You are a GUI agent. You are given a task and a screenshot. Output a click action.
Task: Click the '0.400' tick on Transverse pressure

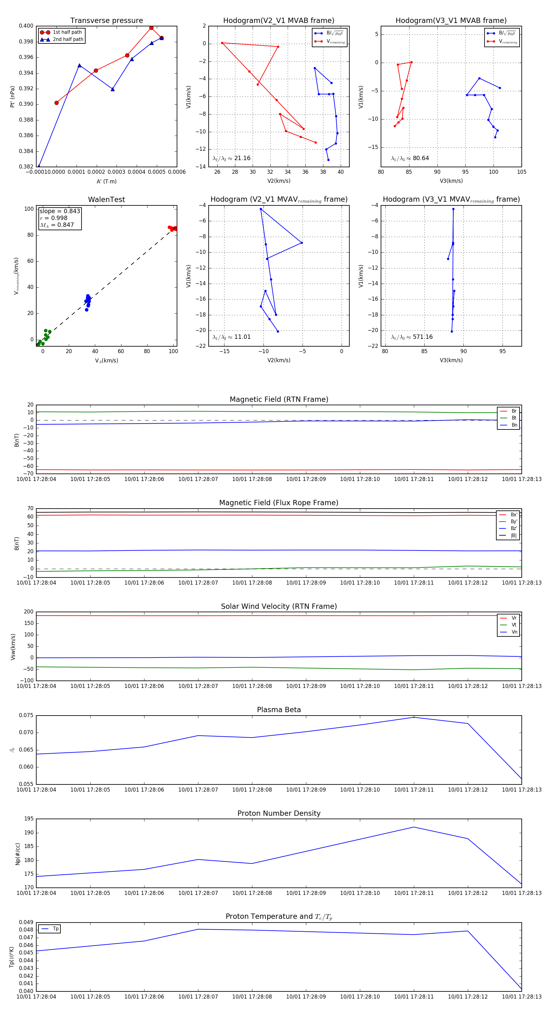coord(26,26)
